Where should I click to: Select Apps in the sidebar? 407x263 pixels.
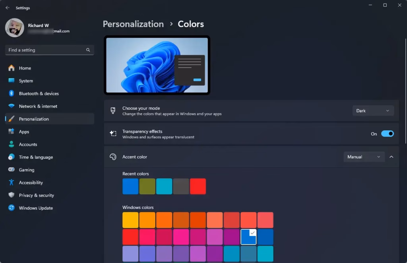tap(50, 131)
